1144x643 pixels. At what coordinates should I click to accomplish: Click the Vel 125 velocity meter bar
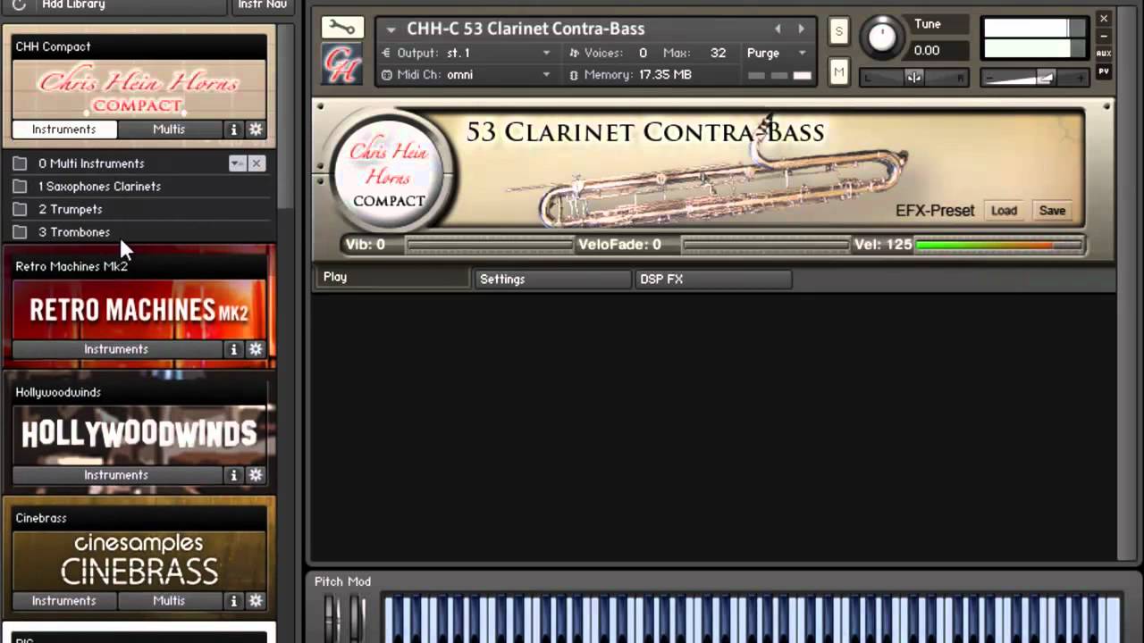[999, 245]
